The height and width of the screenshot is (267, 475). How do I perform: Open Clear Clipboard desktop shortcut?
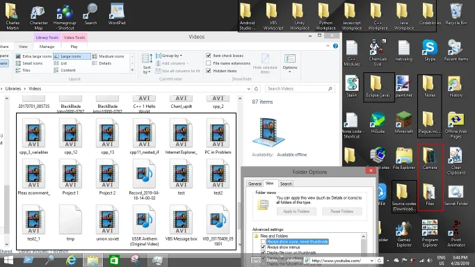click(x=456, y=161)
